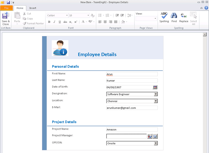This screenshot has height=153, width=209.
Task: Open the Paste options arrow
Action: point(17,24)
